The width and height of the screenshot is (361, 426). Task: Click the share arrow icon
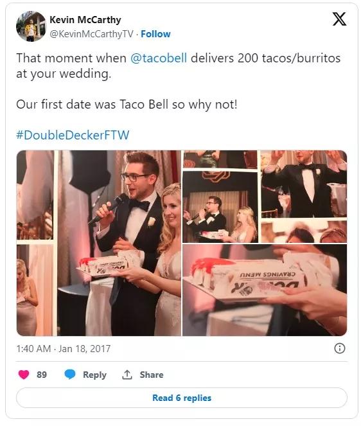(127, 375)
